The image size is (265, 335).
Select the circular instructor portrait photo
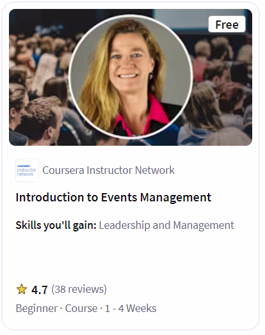(x=131, y=77)
